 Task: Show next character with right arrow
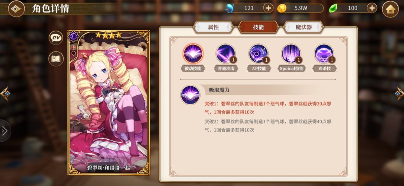tap(400, 93)
